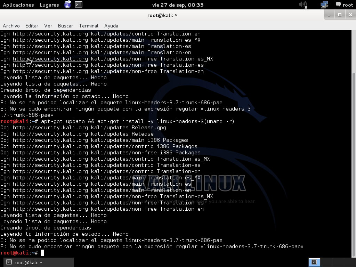
Task: Click the 'kali/updates/contrib i386 Packages' line
Action: pos(99,146)
